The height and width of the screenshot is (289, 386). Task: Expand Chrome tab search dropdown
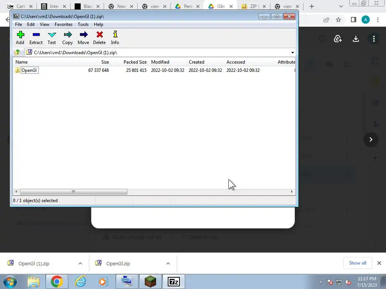[341, 6]
